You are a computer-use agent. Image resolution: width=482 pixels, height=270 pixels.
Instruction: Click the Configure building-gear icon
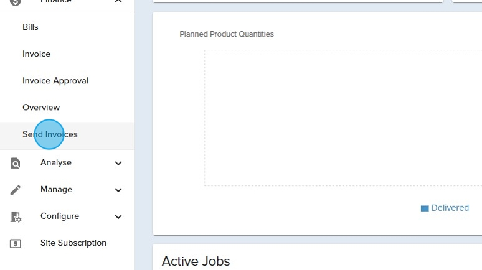click(16, 217)
